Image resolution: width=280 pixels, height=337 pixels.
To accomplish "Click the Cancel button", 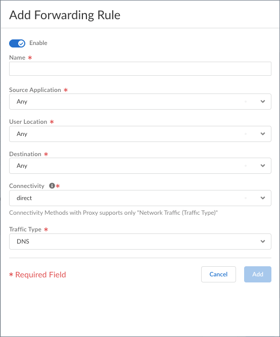I will pyautogui.click(x=218, y=274).
